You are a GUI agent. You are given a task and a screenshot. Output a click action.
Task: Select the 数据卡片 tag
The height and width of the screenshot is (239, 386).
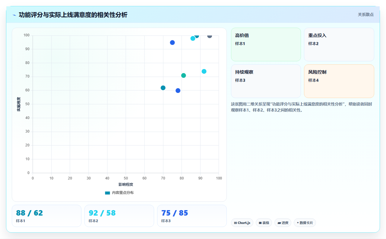point(305,223)
